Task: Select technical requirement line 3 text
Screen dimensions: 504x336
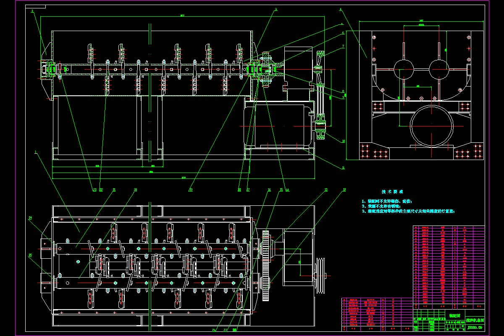Action: [x=408, y=212]
